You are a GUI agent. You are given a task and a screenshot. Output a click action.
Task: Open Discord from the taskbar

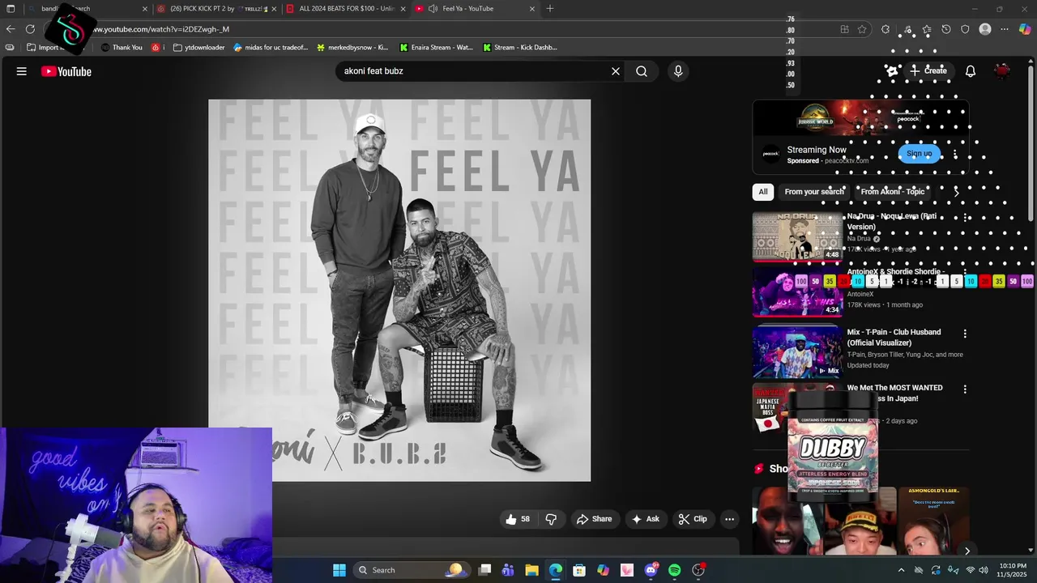point(651,570)
